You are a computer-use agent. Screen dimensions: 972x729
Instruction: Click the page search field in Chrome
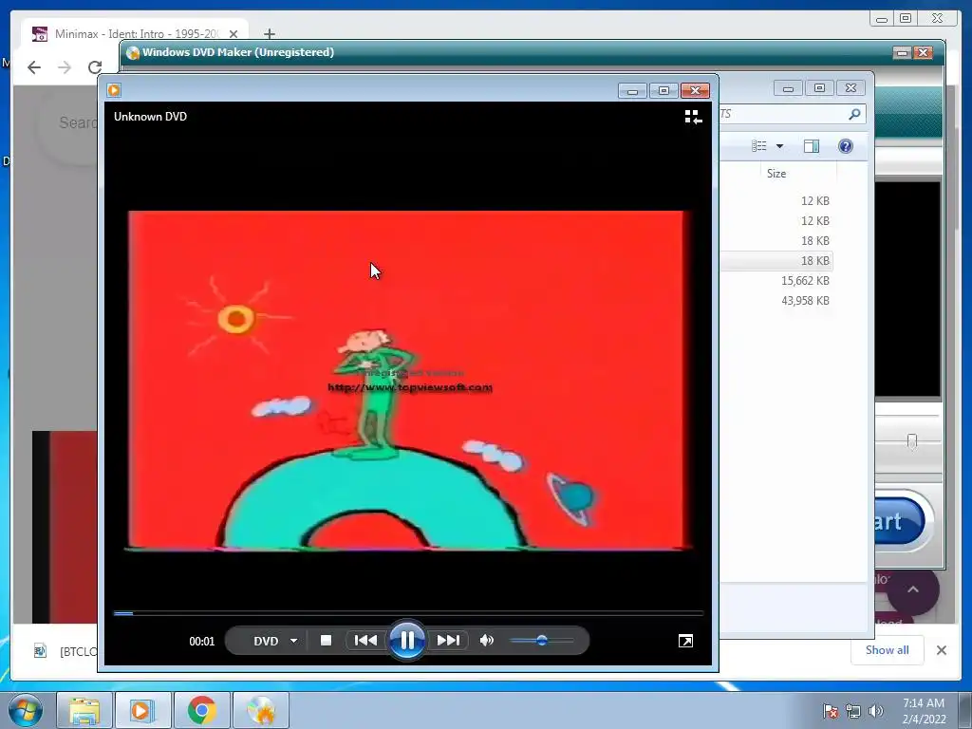tap(68, 122)
